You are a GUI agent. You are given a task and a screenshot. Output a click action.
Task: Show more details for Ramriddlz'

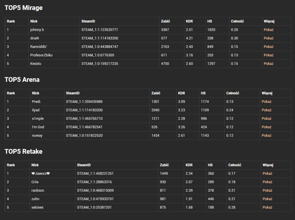(x=268, y=47)
